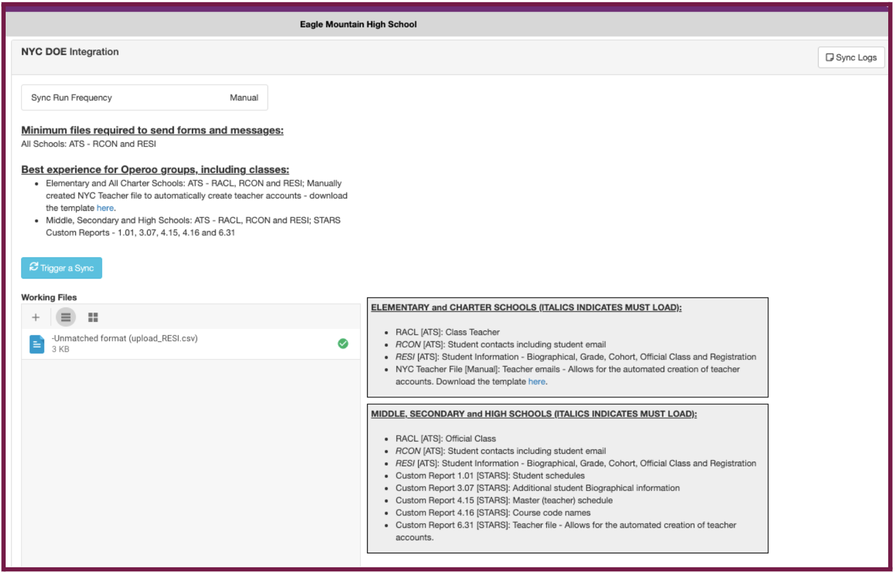Select the upload_RESI.csv file document icon

click(37, 344)
